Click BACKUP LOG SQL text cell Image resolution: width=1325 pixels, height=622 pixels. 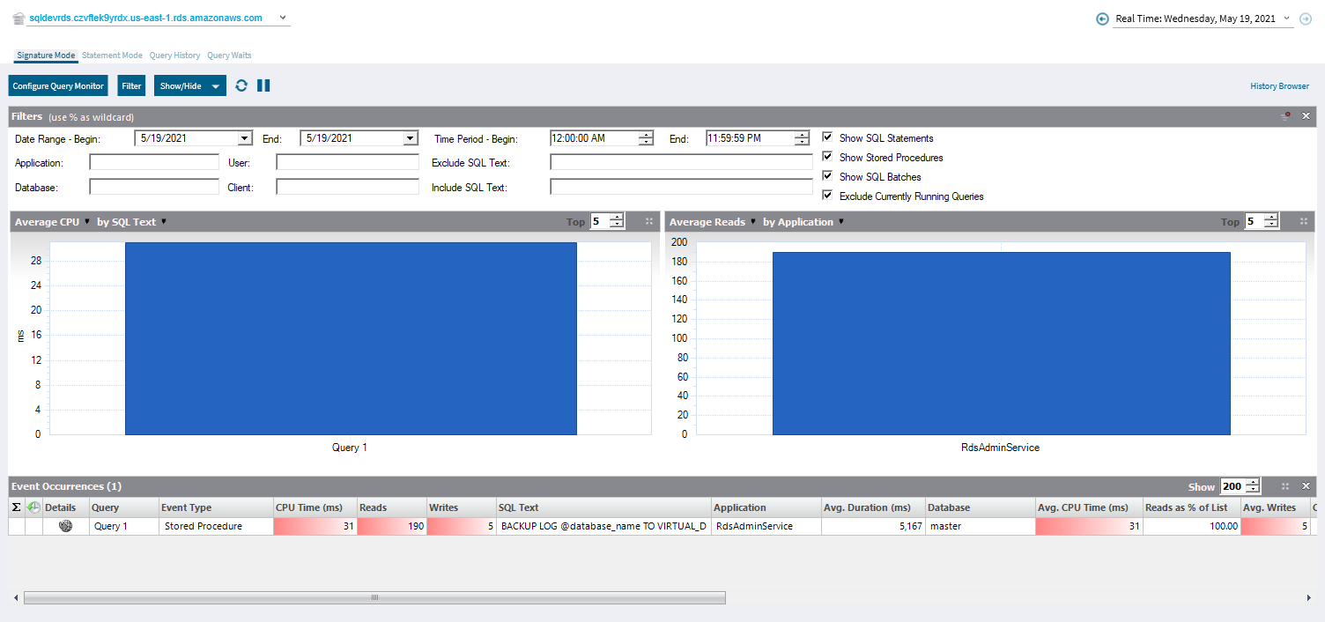[x=603, y=526]
